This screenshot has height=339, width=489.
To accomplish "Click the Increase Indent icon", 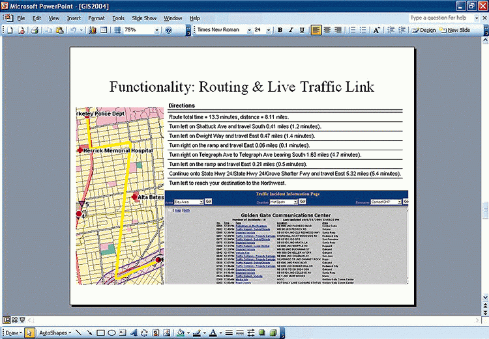I will click(402, 30).
